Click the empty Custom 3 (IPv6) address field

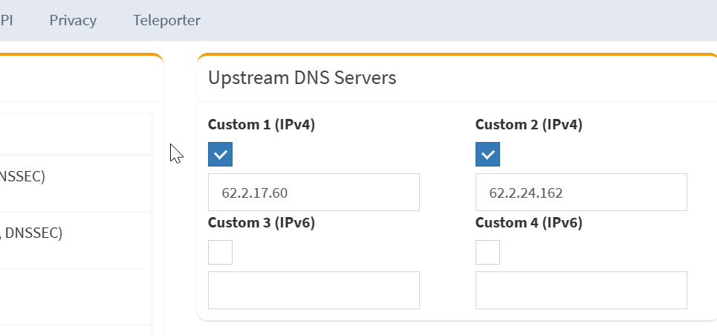(x=314, y=290)
